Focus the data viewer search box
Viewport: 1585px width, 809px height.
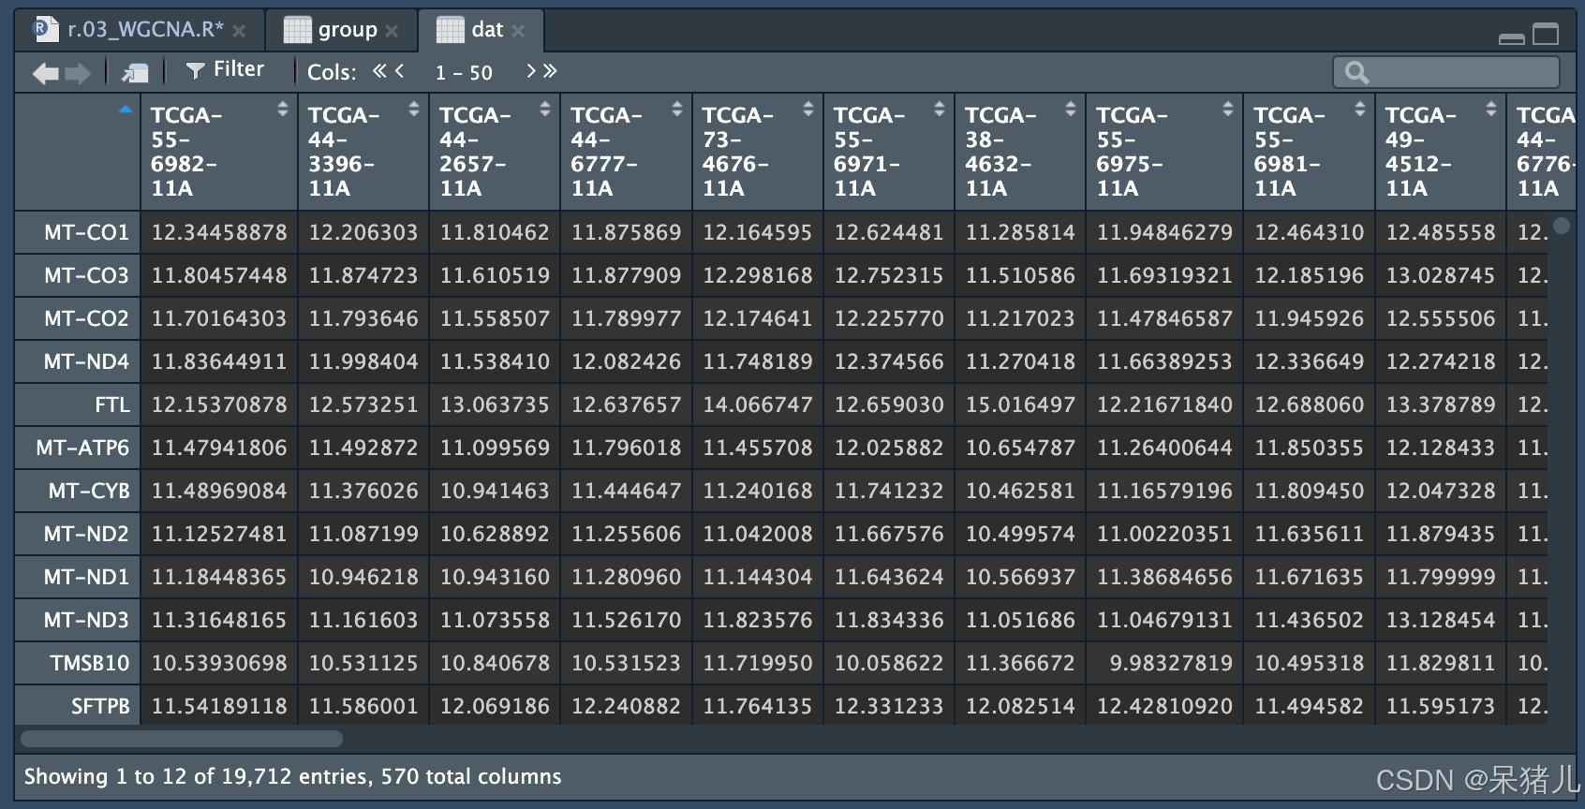tap(1446, 72)
